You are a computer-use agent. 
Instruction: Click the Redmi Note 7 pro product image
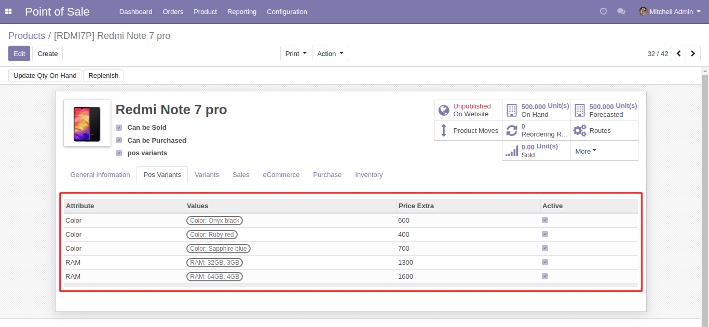(x=87, y=123)
